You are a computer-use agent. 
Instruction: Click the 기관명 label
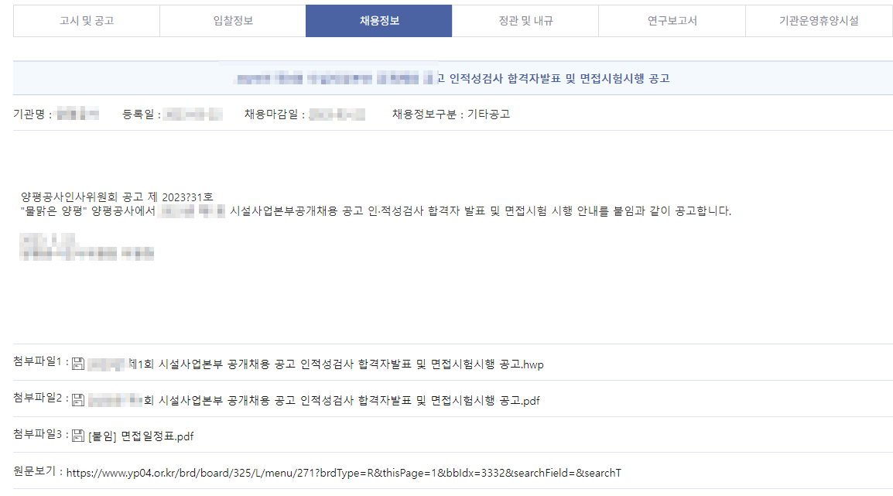[33, 114]
